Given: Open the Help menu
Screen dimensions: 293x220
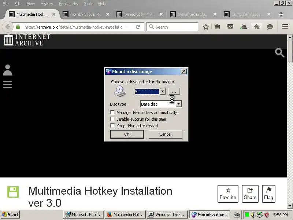Looking at the screenshot, I should [102, 4].
